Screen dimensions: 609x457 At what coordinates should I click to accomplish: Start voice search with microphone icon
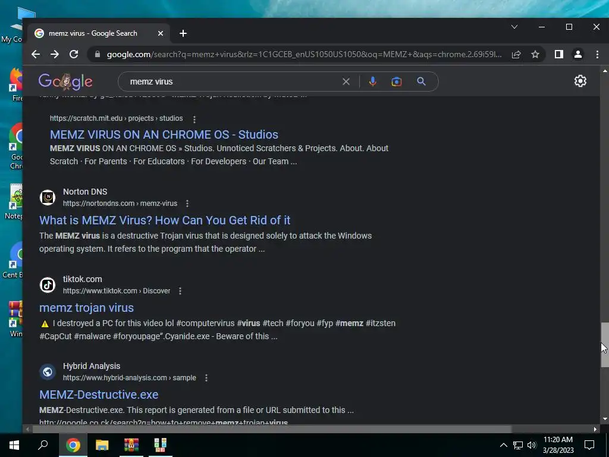point(373,82)
